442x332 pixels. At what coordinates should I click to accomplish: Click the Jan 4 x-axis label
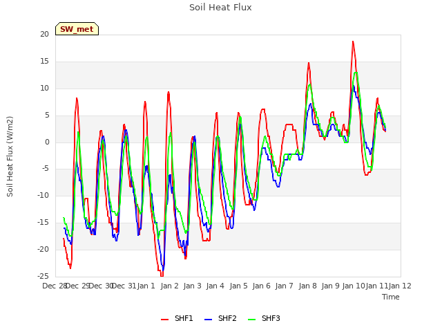coord(215,286)
